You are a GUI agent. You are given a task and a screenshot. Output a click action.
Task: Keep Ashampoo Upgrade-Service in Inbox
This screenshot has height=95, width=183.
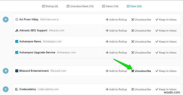(166, 53)
